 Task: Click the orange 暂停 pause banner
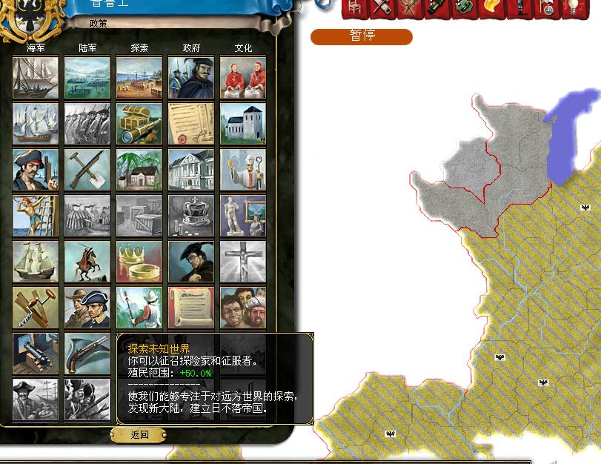click(x=361, y=36)
